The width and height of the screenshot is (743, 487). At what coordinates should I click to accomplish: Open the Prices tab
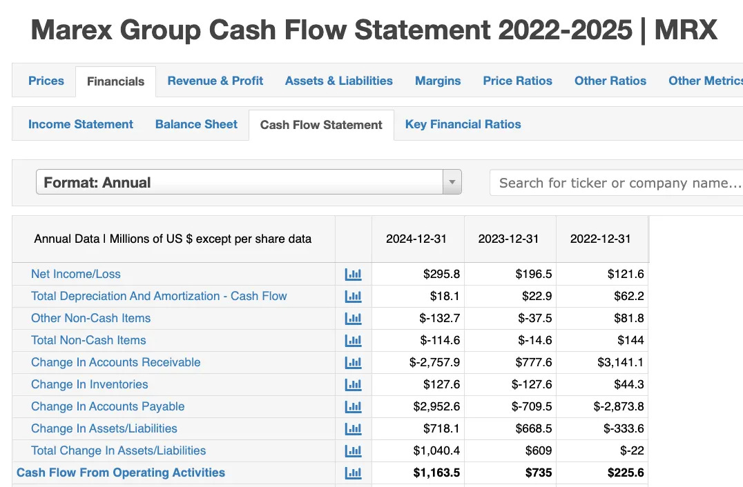46,81
